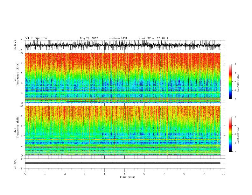The image size is (252, 195).
Task: Click the "8" frequency tick of ch.2 spectrogram
Action: [x=23, y=116]
